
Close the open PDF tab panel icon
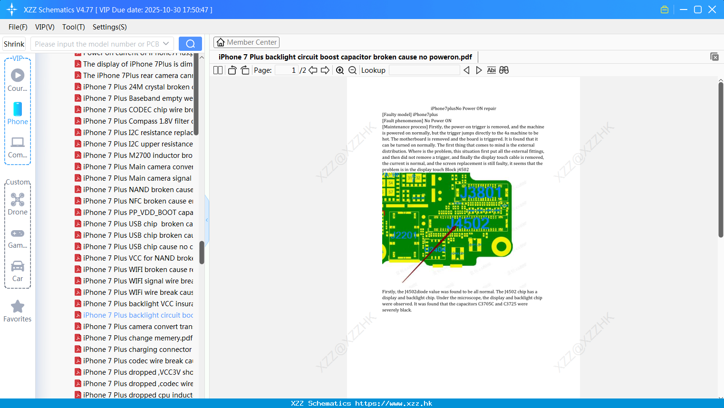(x=714, y=57)
